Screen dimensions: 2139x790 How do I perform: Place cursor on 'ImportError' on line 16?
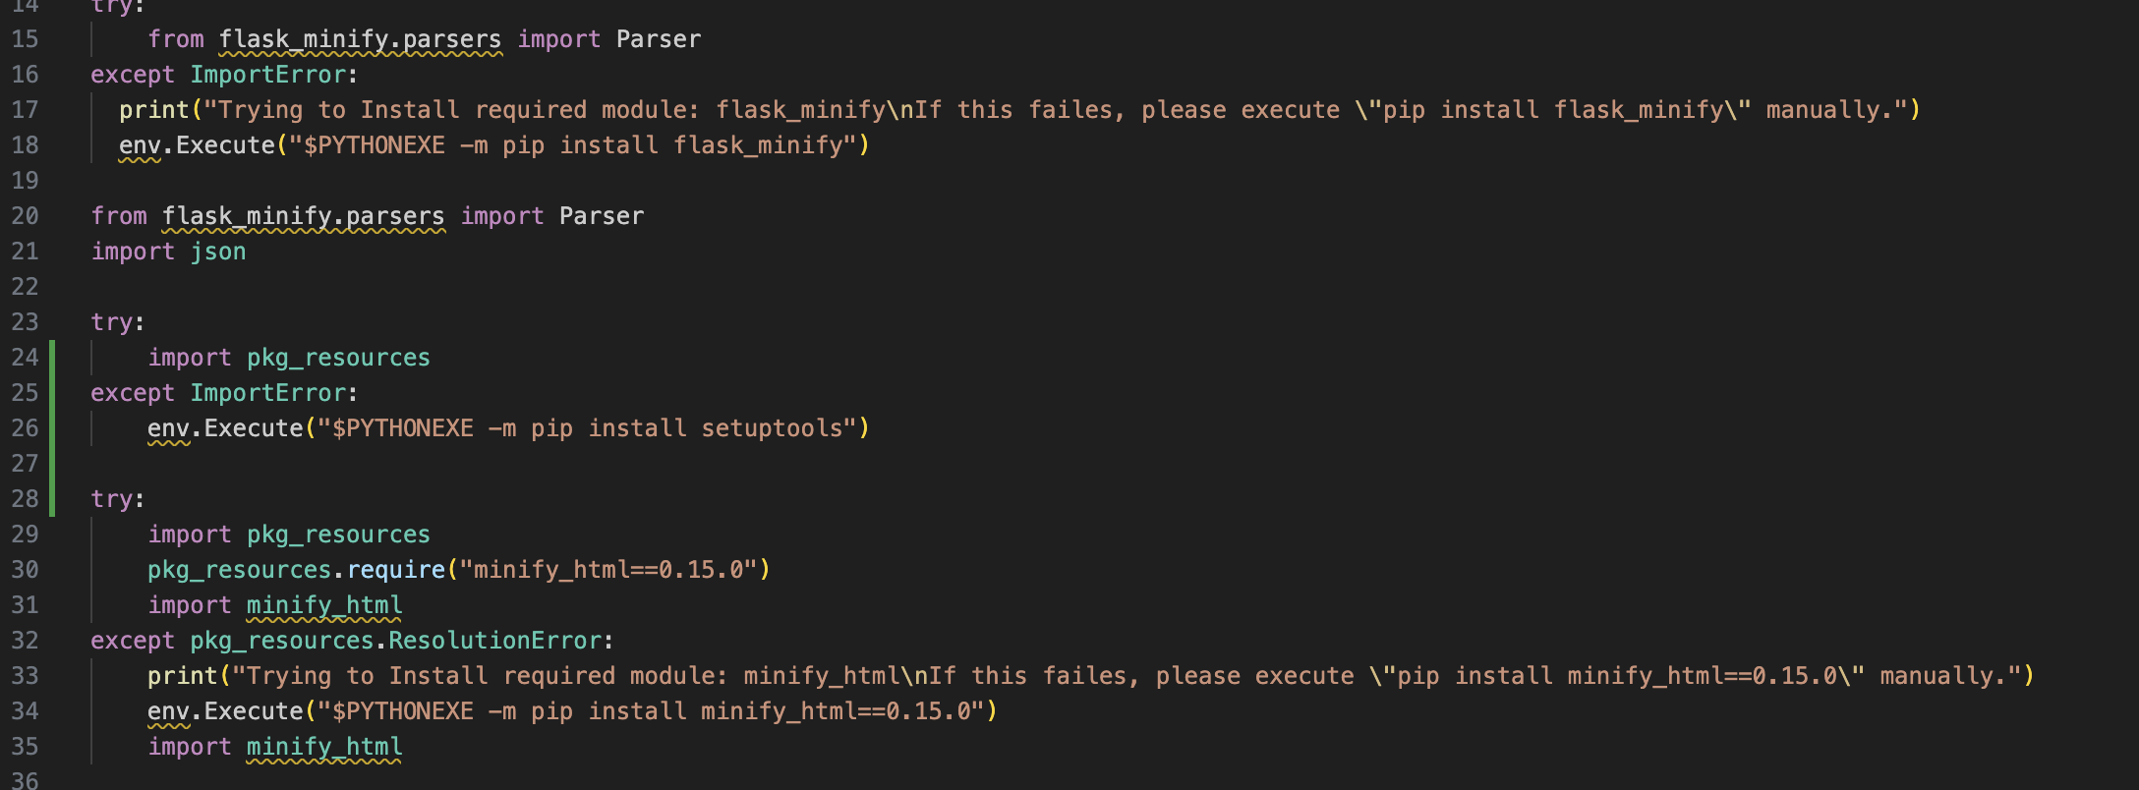point(268,75)
